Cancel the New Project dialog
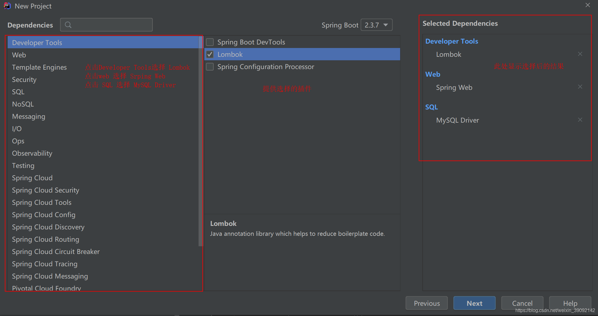Screen dimensions: 598x316 pyautogui.click(x=522, y=303)
